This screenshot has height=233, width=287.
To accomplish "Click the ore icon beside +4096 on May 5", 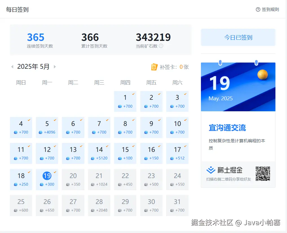I will [41, 132].
